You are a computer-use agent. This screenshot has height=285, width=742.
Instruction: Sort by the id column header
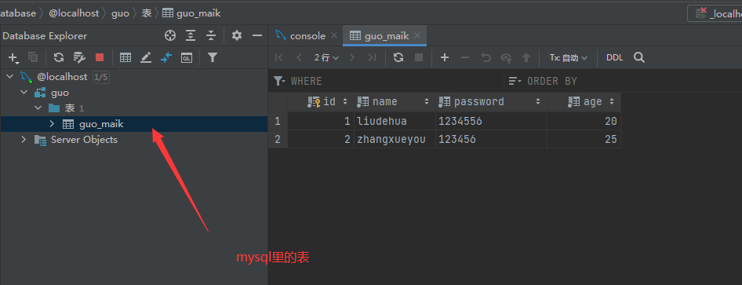(x=321, y=102)
